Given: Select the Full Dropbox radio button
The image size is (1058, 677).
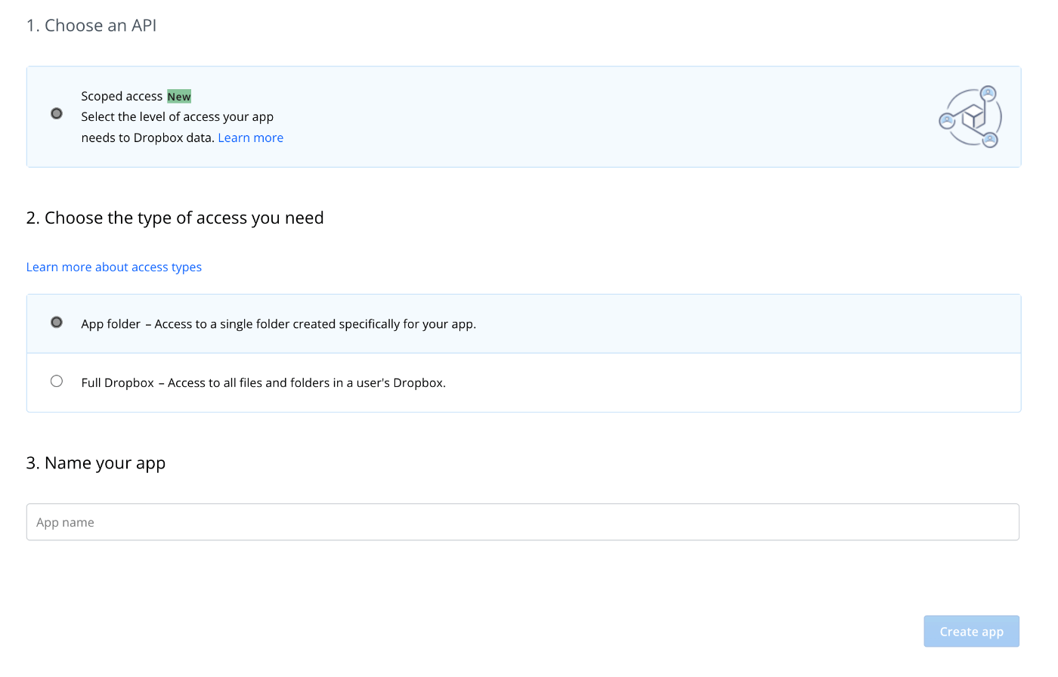Looking at the screenshot, I should (57, 381).
